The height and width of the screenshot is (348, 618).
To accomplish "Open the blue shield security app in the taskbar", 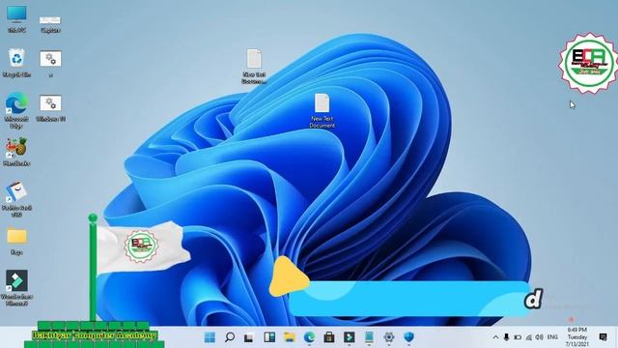I will (409, 337).
